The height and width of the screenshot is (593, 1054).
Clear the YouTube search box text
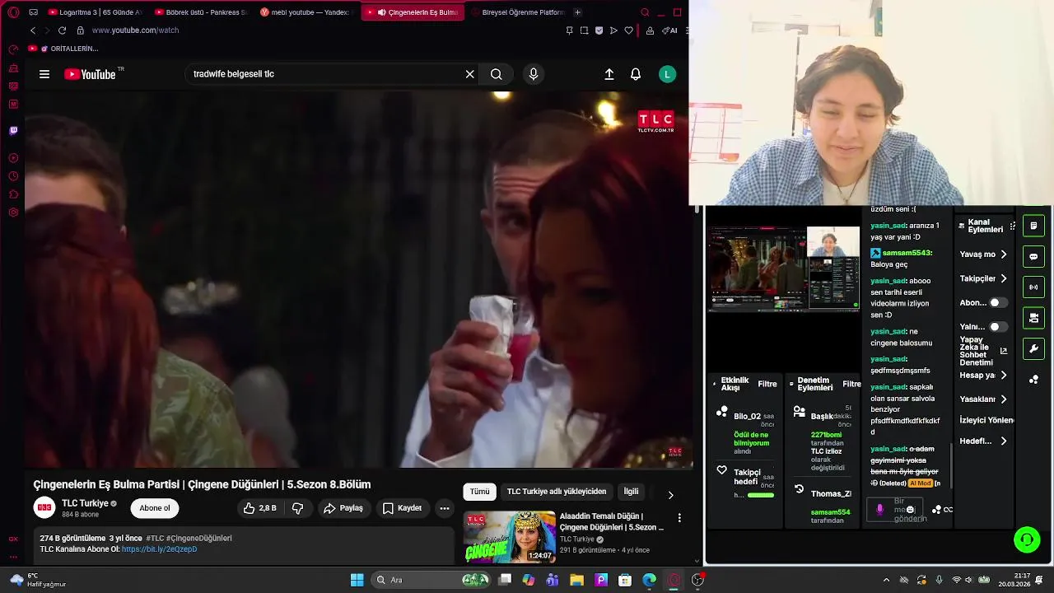tap(469, 74)
